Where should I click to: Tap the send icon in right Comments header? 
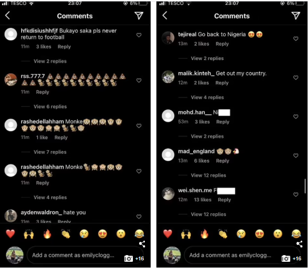pos(296,15)
